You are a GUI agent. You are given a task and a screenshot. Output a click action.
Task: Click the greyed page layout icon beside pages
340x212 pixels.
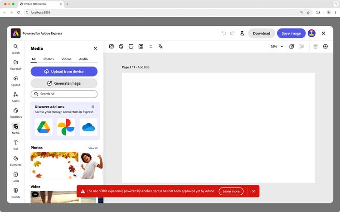301,46
